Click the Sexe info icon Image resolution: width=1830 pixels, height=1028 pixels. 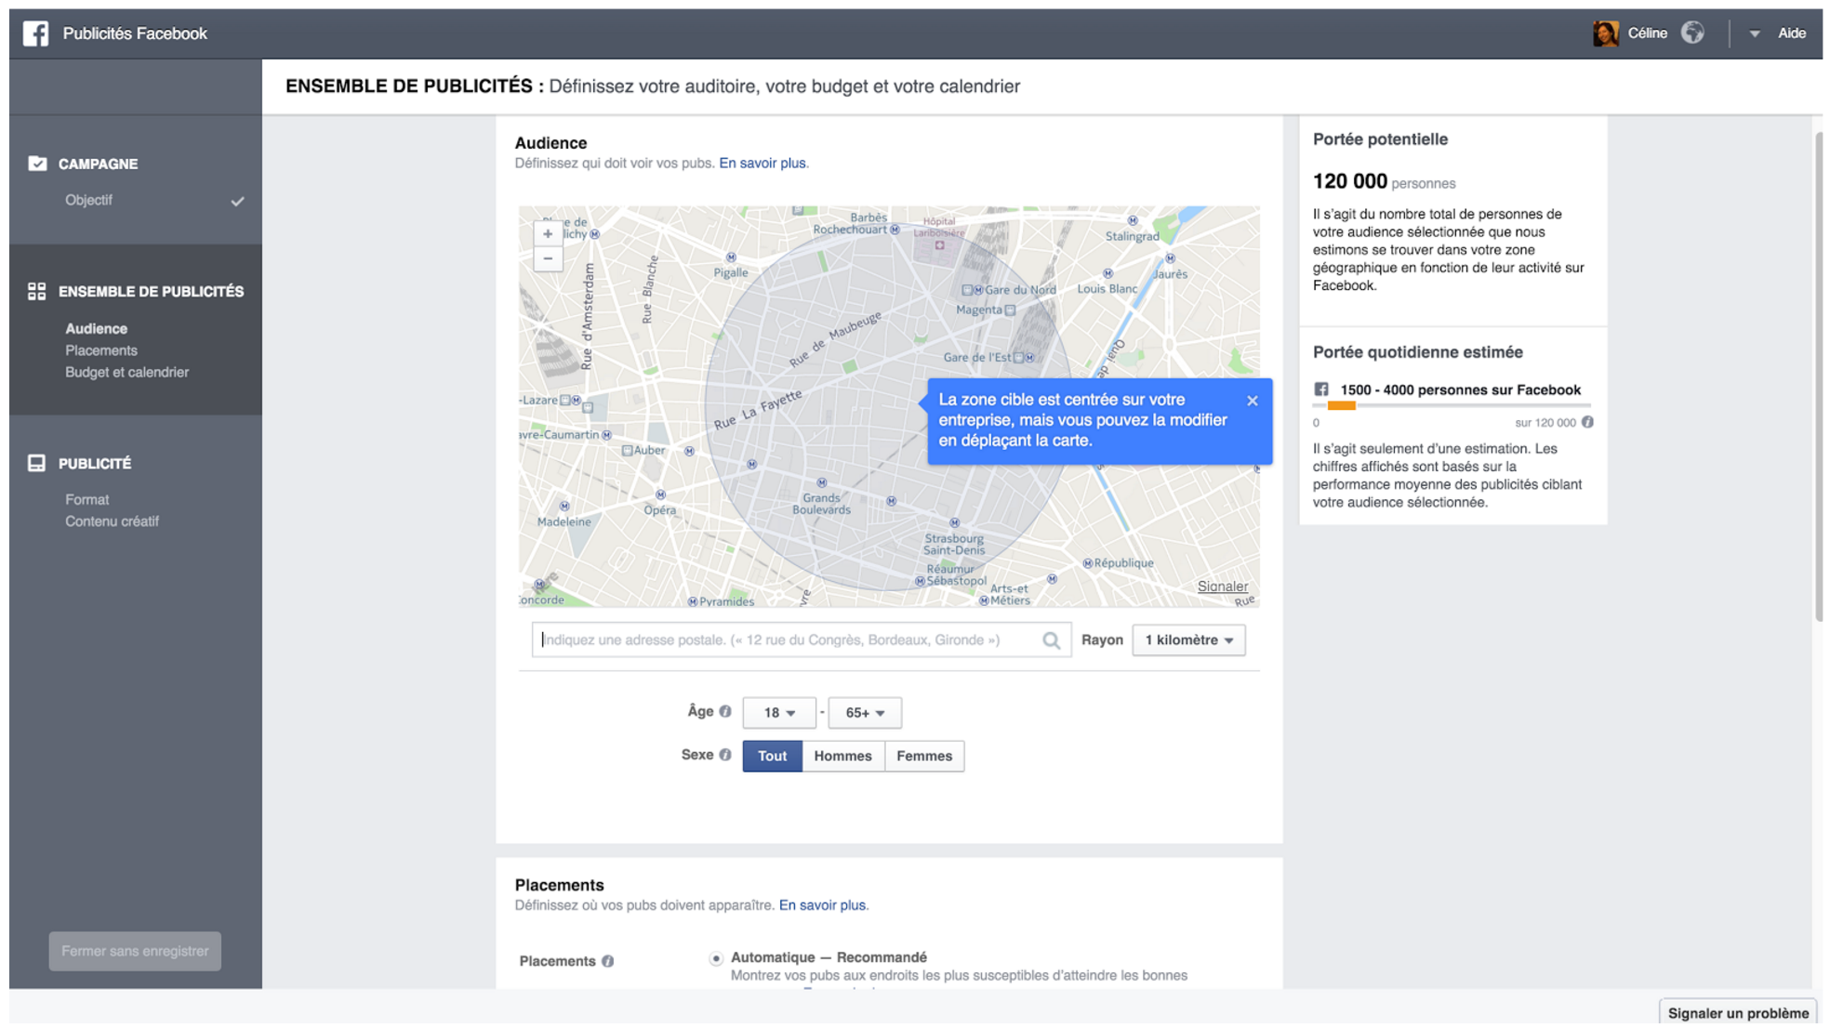point(725,755)
